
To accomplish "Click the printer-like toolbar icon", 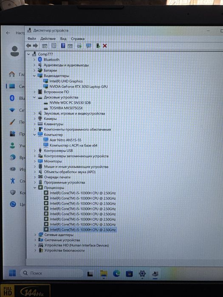I will (x=79, y=46).
